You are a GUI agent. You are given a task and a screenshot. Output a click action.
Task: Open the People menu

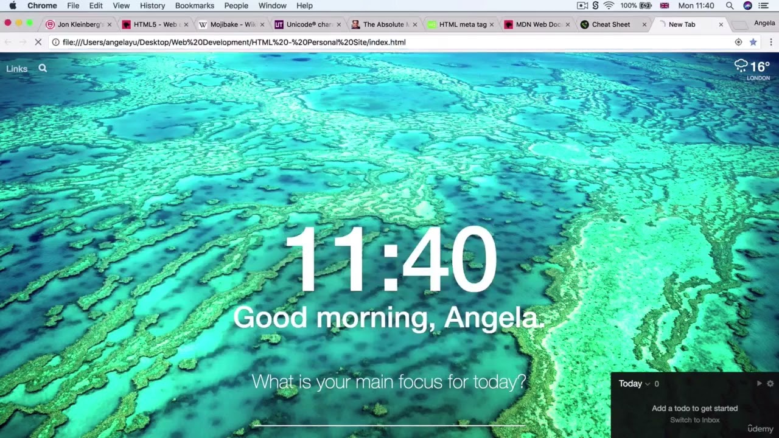pos(236,5)
